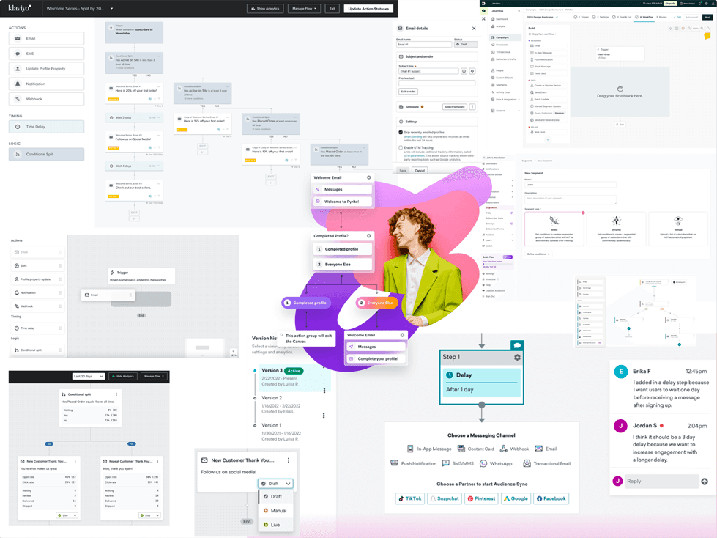Viewport: 717px width, 538px height.
Task: Switch to the 1. Trigger workflow step
Action: point(583,17)
